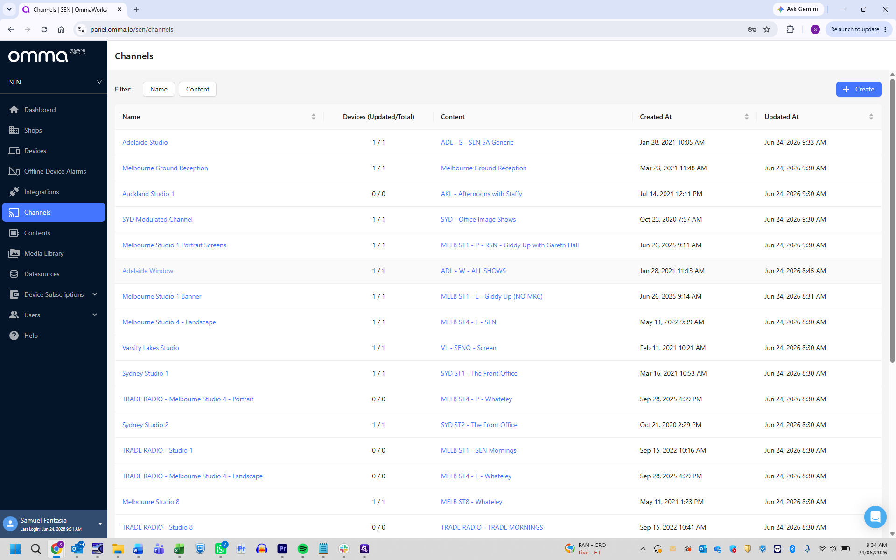The height and width of the screenshot is (560, 896).
Task: Open Spotify from taskbar
Action: (303, 549)
